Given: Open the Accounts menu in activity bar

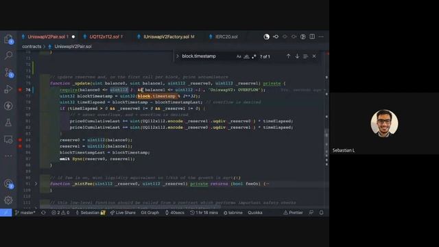Looking at the screenshot, I should [8, 184].
